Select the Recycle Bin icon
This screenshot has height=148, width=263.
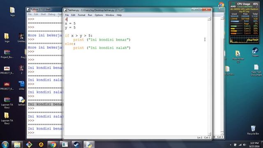(253, 130)
